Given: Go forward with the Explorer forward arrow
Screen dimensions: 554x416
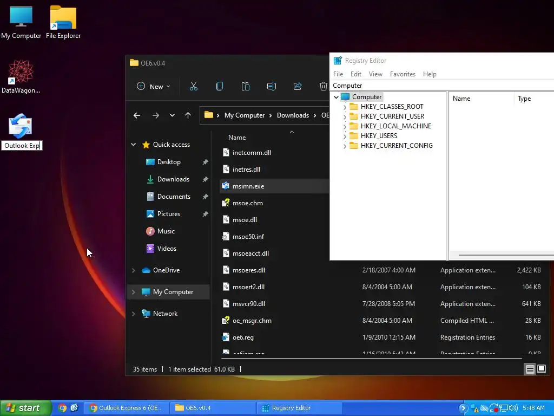Looking at the screenshot, I should 155,115.
